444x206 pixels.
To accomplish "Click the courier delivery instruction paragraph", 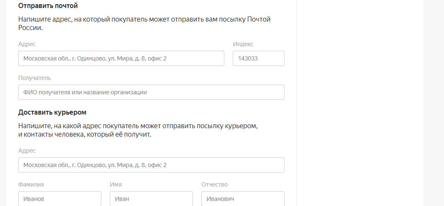I will pyautogui.click(x=138, y=130).
